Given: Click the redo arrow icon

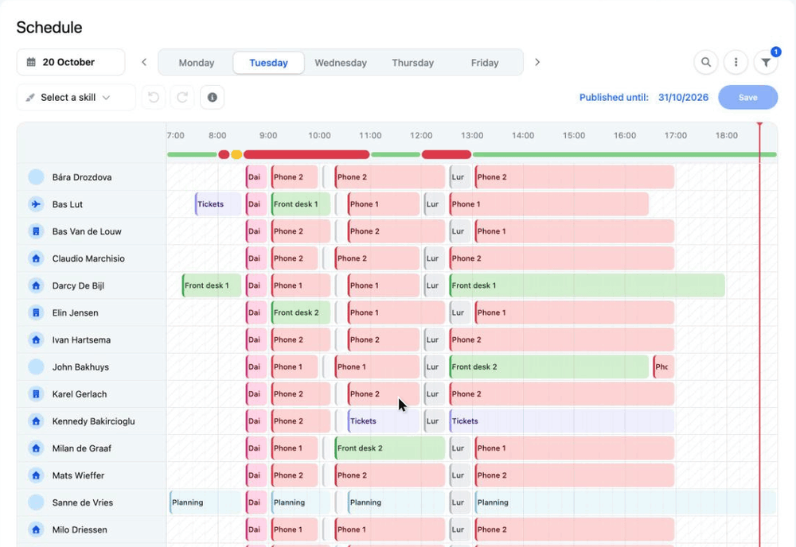Looking at the screenshot, I should coord(183,97).
